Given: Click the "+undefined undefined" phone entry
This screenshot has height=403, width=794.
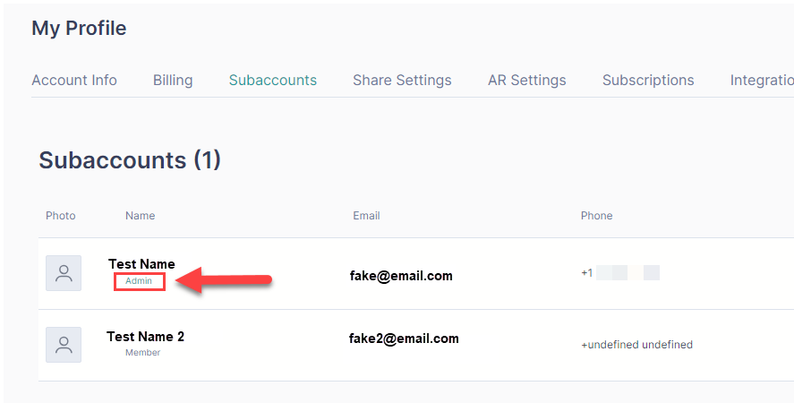Looking at the screenshot, I should 636,345.
